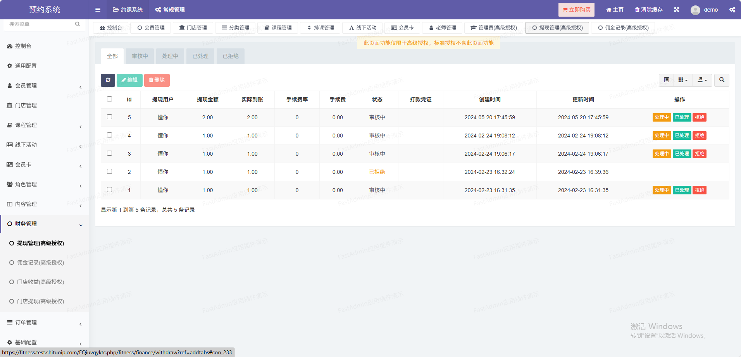Click the settings gears icon top right
741x357 pixels.
[732, 10]
